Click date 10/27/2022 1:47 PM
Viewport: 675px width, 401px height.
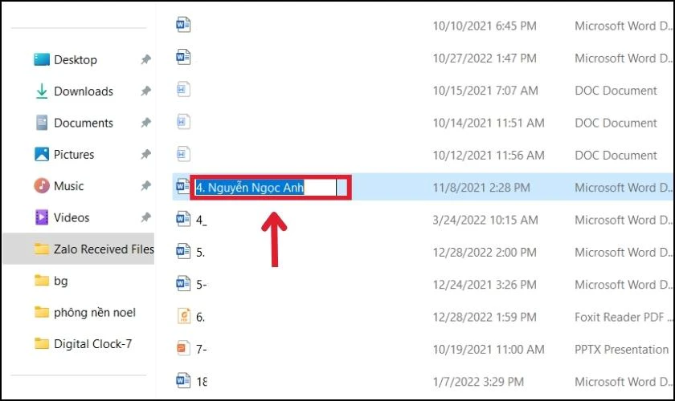click(x=485, y=58)
